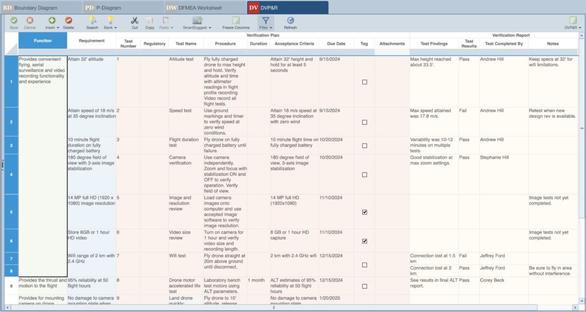Toggle Tag checkbox for Camera verification row

pyautogui.click(x=365, y=175)
